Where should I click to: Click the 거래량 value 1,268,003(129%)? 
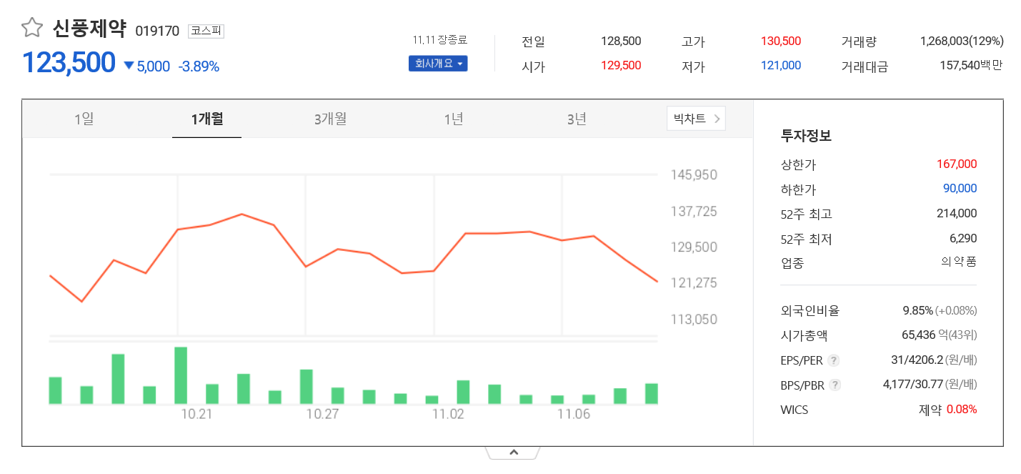point(962,41)
